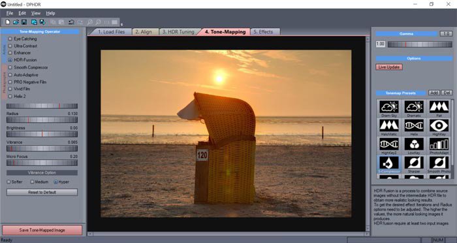This screenshot has height=243, width=457.
Task: Click Reset to Default button
Action: (42, 192)
